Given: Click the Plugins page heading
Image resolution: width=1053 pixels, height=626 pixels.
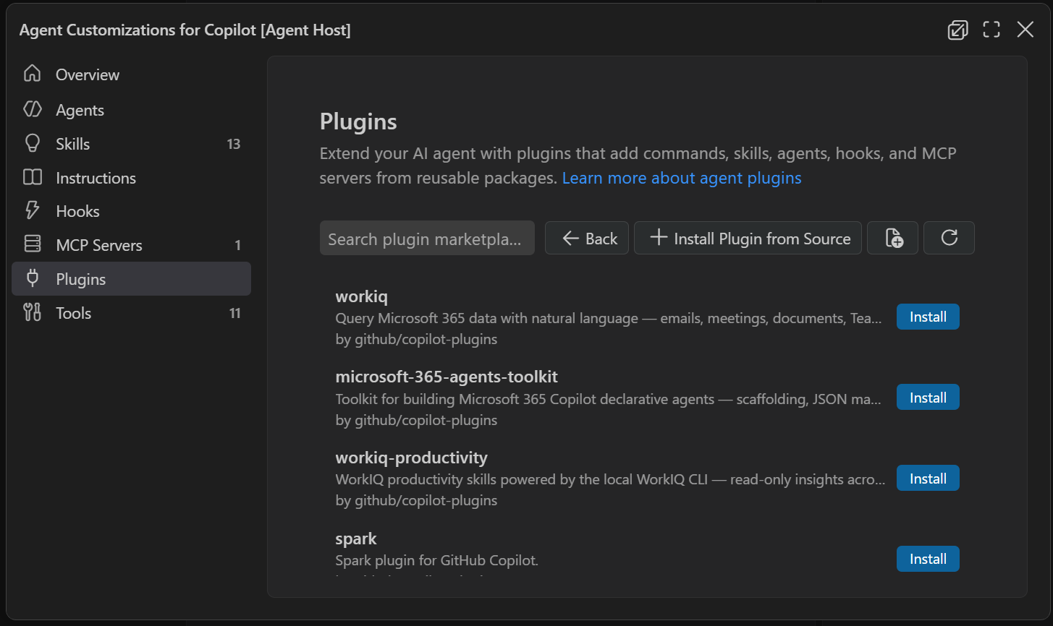Looking at the screenshot, I should (x=358, y=121).
